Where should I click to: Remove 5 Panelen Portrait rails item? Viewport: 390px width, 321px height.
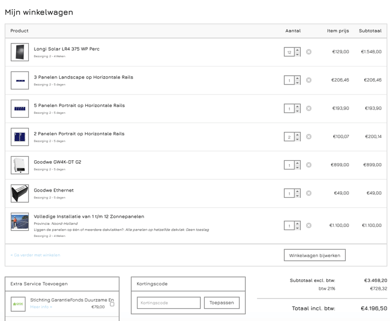309,108
